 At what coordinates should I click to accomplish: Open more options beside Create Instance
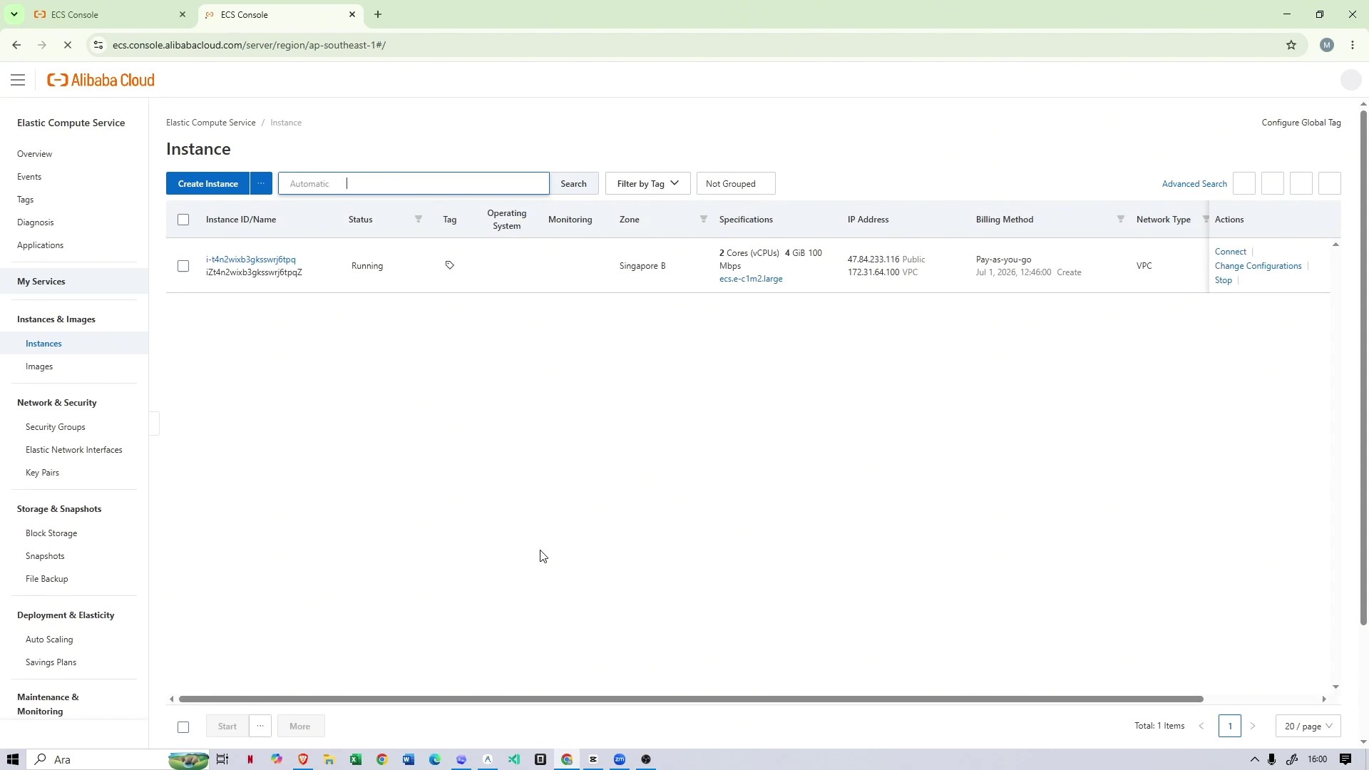(261, 183)
